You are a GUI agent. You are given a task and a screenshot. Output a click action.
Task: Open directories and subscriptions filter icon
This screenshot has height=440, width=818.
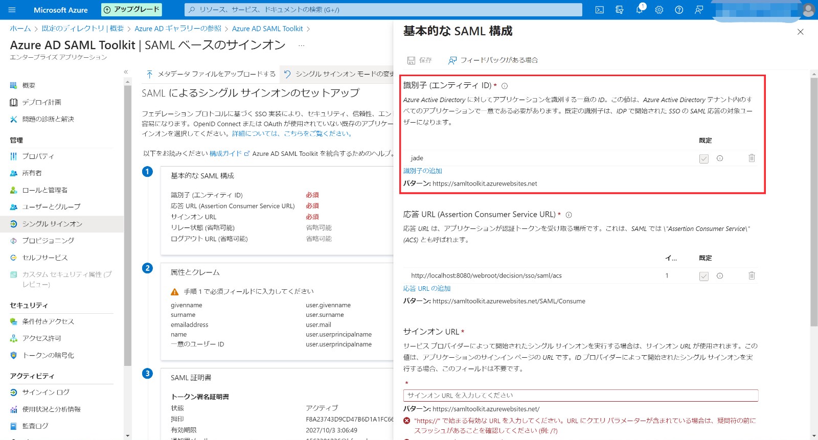pos(620,10)
